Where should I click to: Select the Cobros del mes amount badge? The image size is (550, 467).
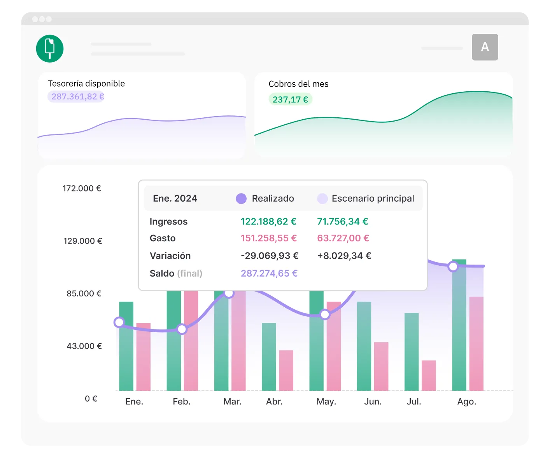[290, 99]
